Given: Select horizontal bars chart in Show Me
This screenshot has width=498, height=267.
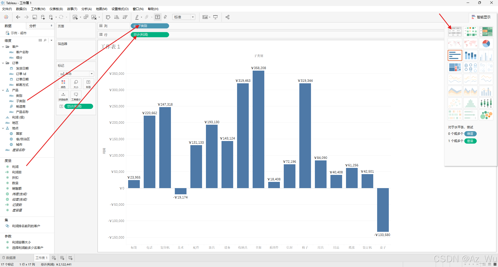Looking at the screenshot, I should point(455,55).
